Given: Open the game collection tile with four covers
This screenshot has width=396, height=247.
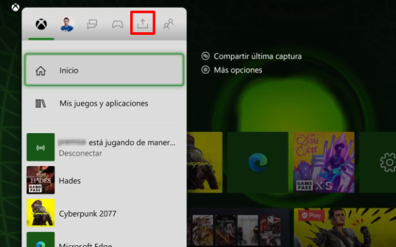Looking at the screenshot, I should coord(238,227).
